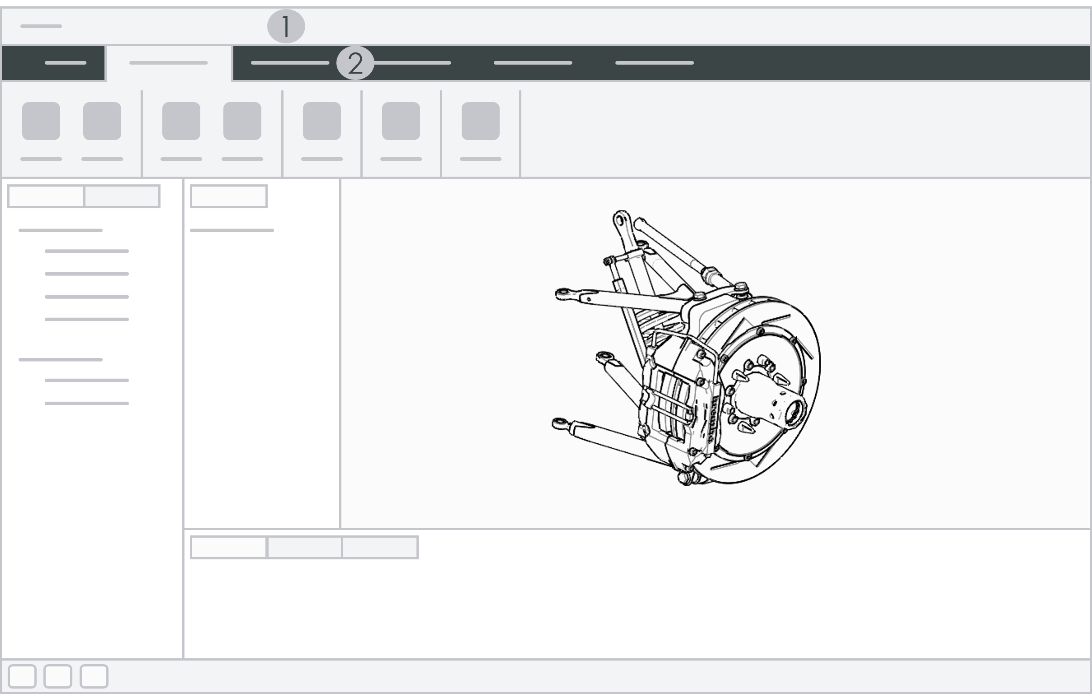Select the first top-level node in the tree

[x=60, y=230]
